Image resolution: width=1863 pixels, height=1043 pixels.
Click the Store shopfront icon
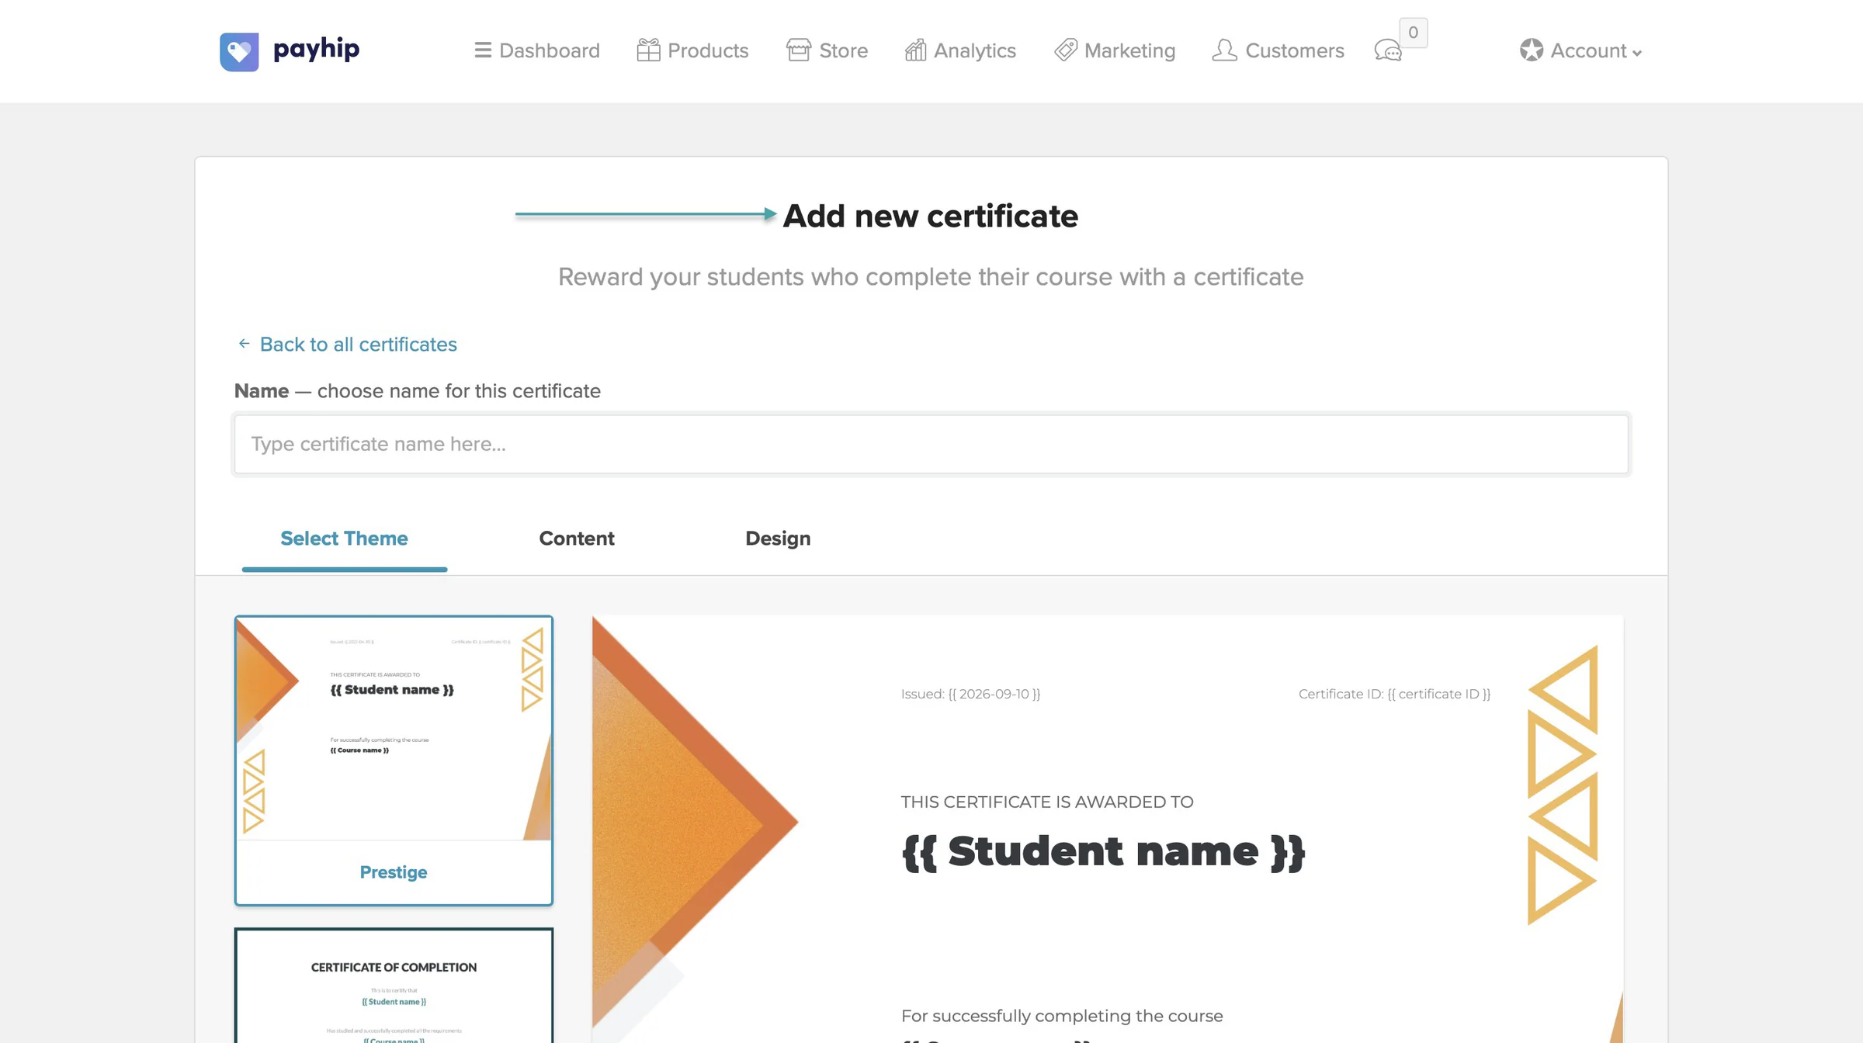pos(798,50)
